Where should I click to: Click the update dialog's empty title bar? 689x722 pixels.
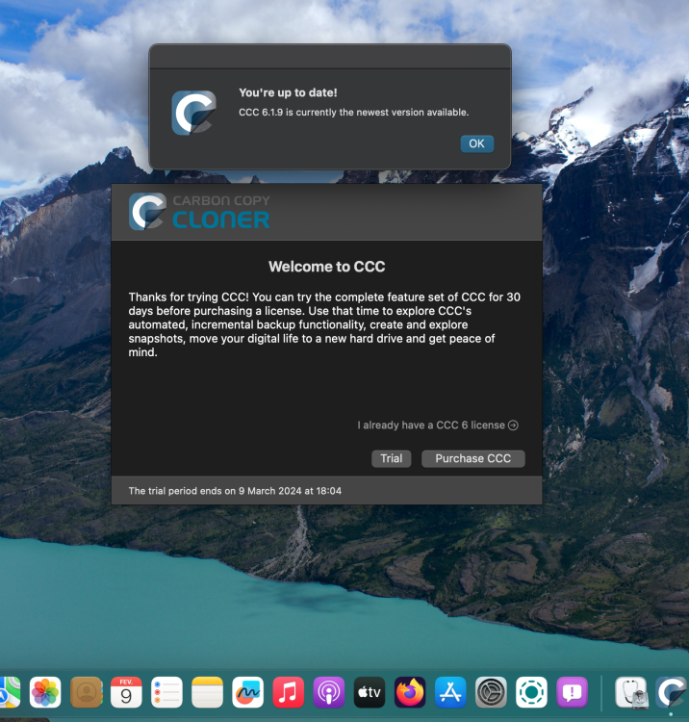[330, 57]
